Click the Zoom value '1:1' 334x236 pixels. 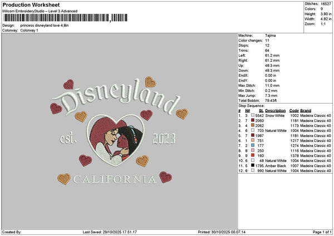pyautogui.click(x=323, y=24)
